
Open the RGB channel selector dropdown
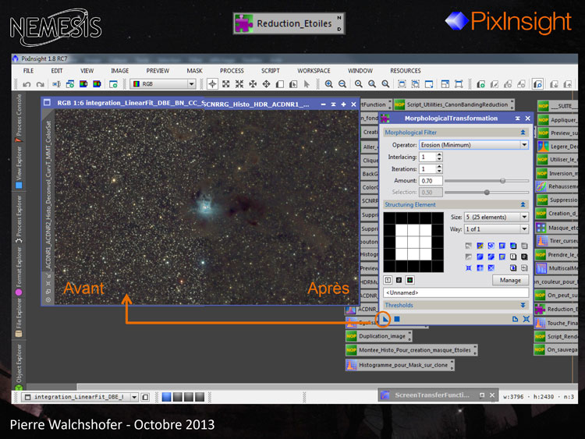[163, 84]
